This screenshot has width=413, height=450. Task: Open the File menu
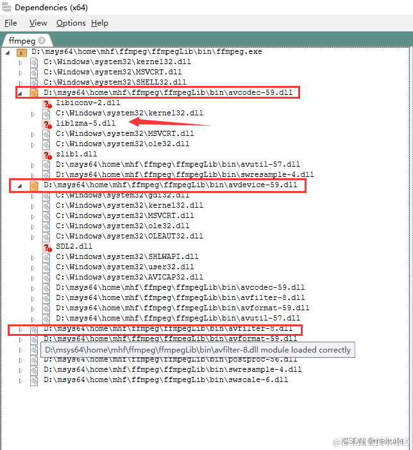pyautogui.click(x=11, y=23)
